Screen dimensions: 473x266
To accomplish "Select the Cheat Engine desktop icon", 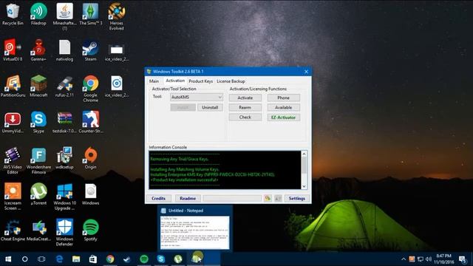I will 13,230.
